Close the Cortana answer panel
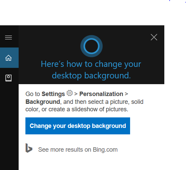 tap(154, 37)
